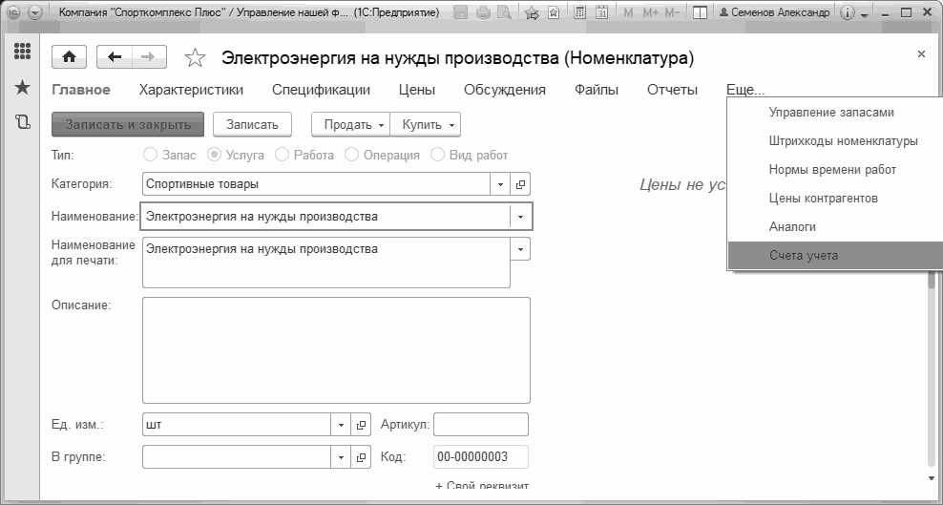Open dropdown arrow next to info icon
Image resolution: width=943 pixels, height=505 pixels.
click(x=865, y=13)
